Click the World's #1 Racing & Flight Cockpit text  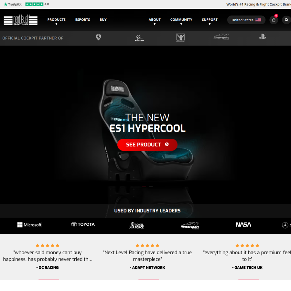tap(259, 4)
